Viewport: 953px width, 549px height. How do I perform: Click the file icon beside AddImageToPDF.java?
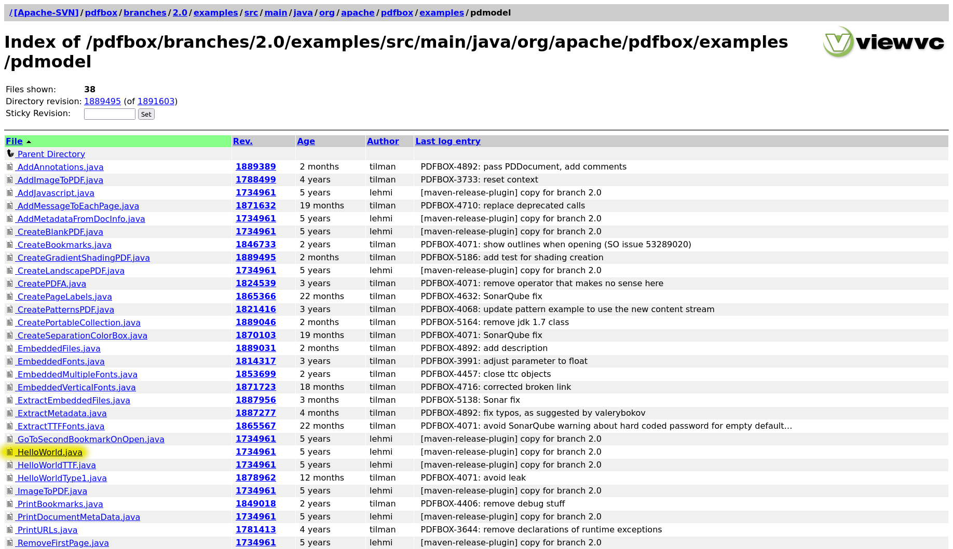pyautogui.click(x=10, y=179)
